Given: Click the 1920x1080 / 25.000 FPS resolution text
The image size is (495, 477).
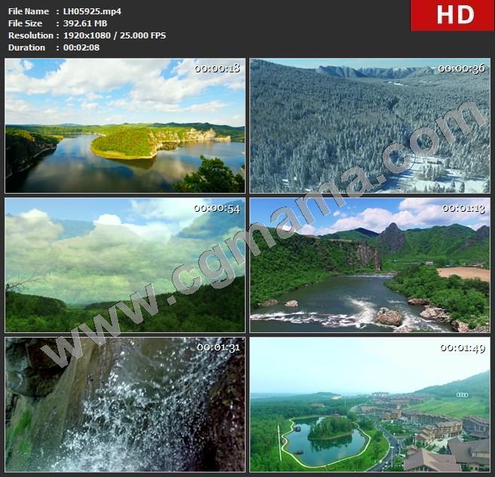Looking at the screenshot, I should click(115, 35).
